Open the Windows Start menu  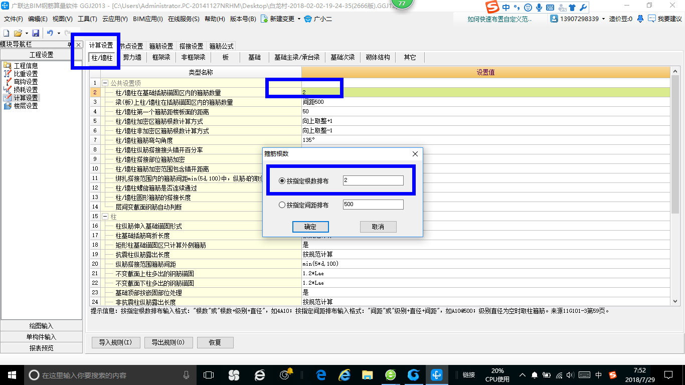point(11,374)
